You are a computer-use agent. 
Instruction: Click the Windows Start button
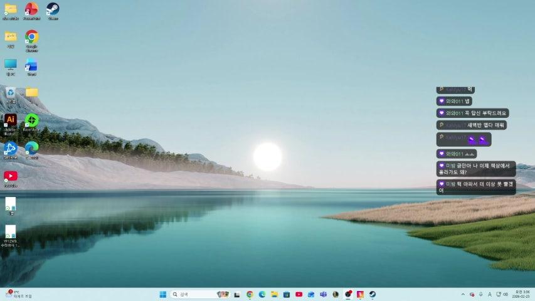click(162, 294)
